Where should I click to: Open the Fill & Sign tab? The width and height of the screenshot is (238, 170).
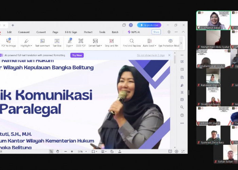(x=71, y=32)
